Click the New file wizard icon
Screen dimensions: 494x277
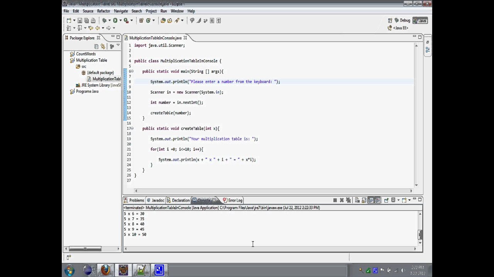tap(69, 20)
